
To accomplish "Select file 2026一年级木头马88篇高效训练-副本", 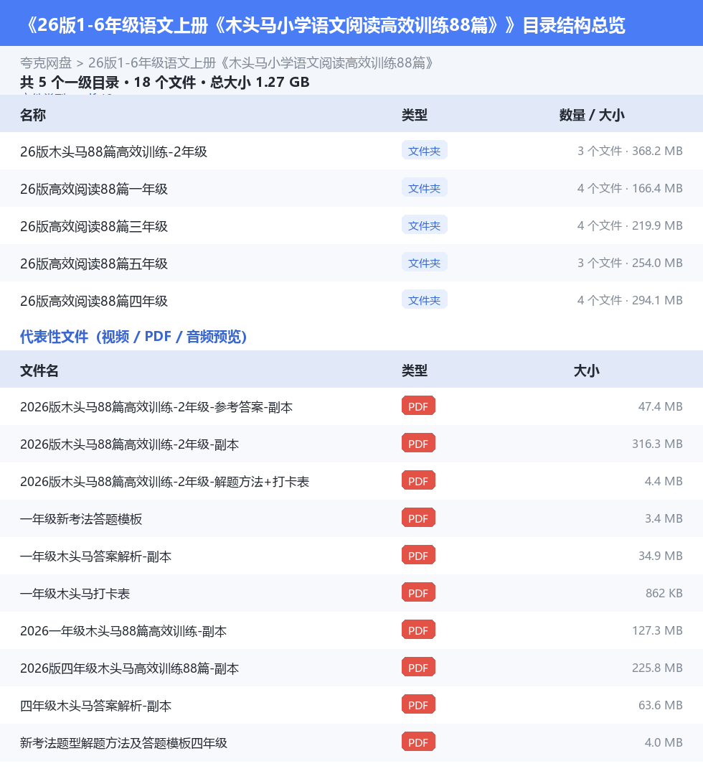I will coord(123,631).
